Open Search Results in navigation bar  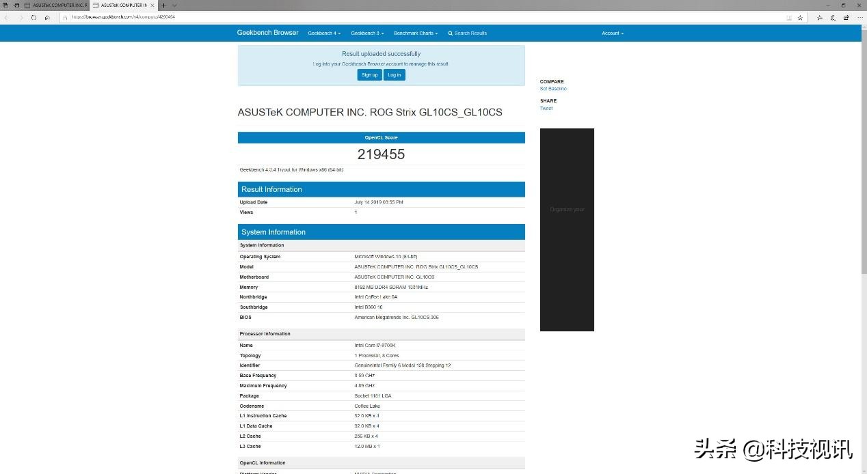tap(468, 33)
